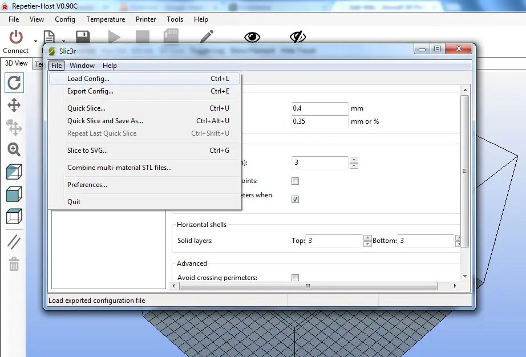
Task: Open the Slic3r Help menu
Action: point(110,66)
